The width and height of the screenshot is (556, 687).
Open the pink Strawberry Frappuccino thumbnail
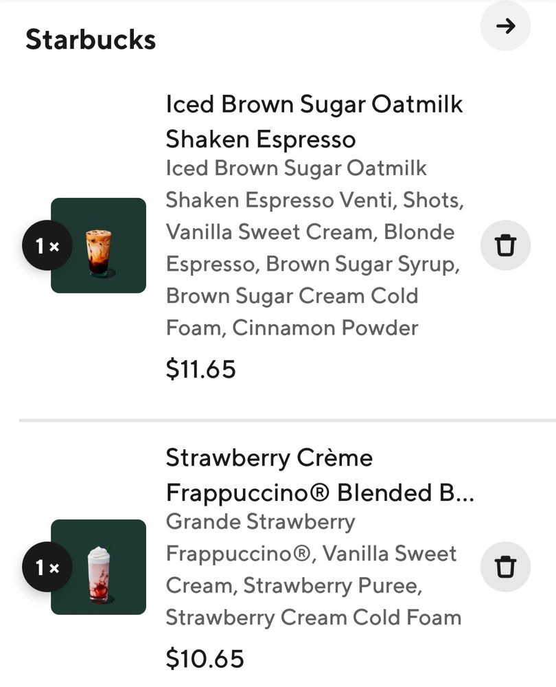click(x=99, y=567)
